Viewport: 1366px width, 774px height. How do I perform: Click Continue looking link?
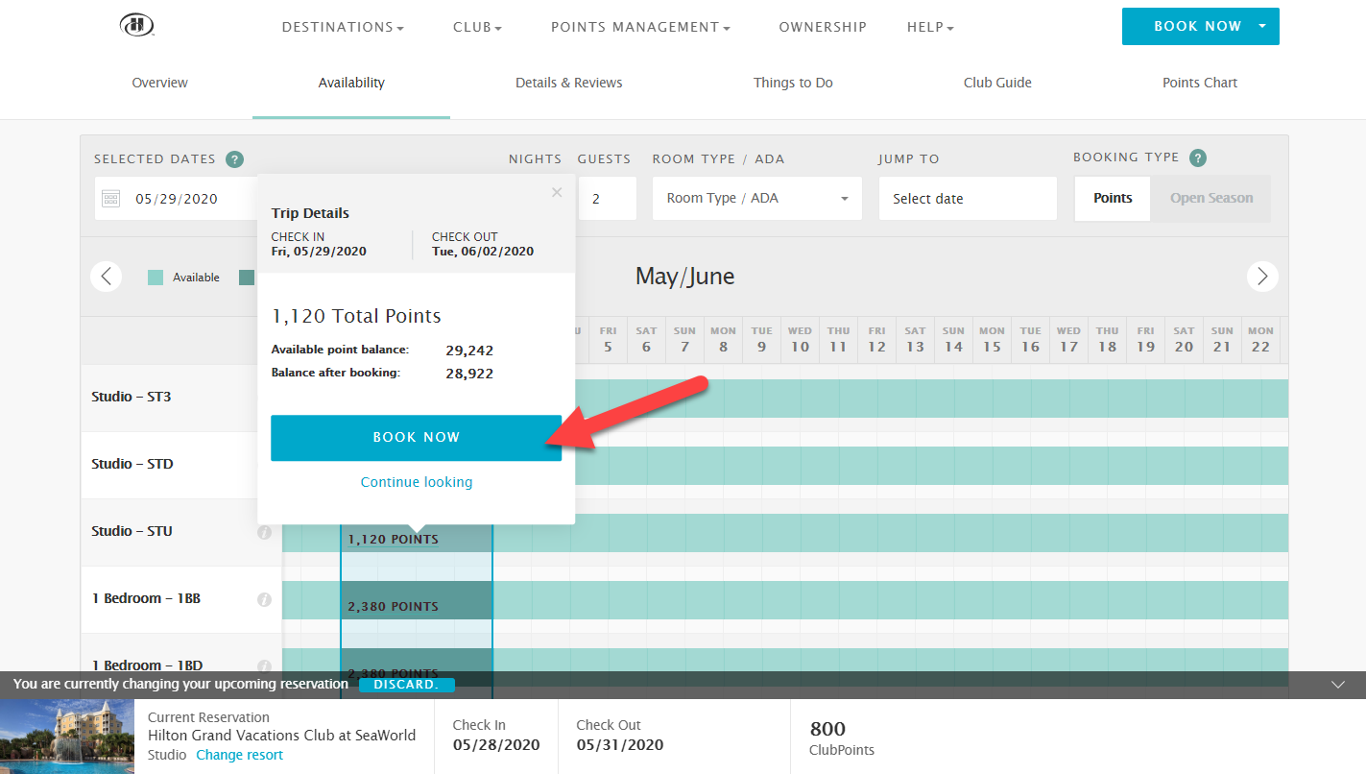tap(417, 482)
